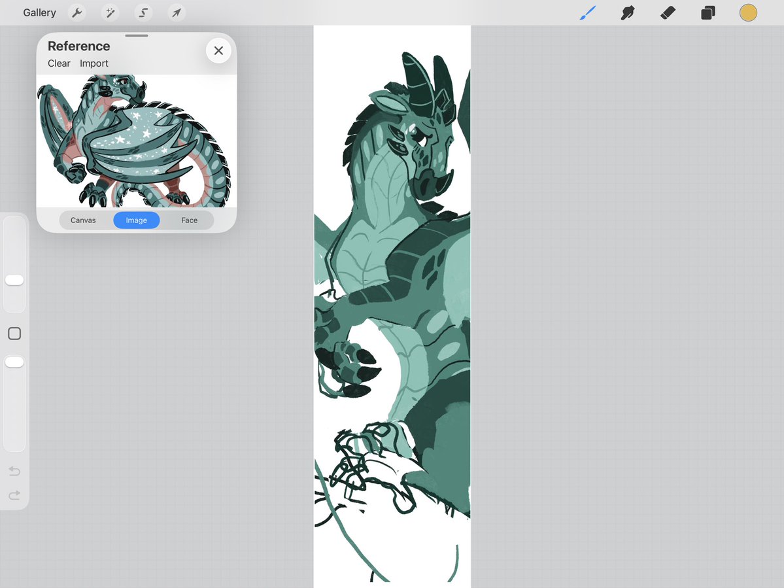Screen dimensions: 784x588
Task: Open the Adjustments magic wand menu
Action: tap(110, 12)
